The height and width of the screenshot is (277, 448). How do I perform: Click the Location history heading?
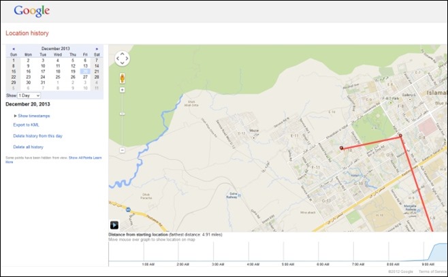(27, 33)
